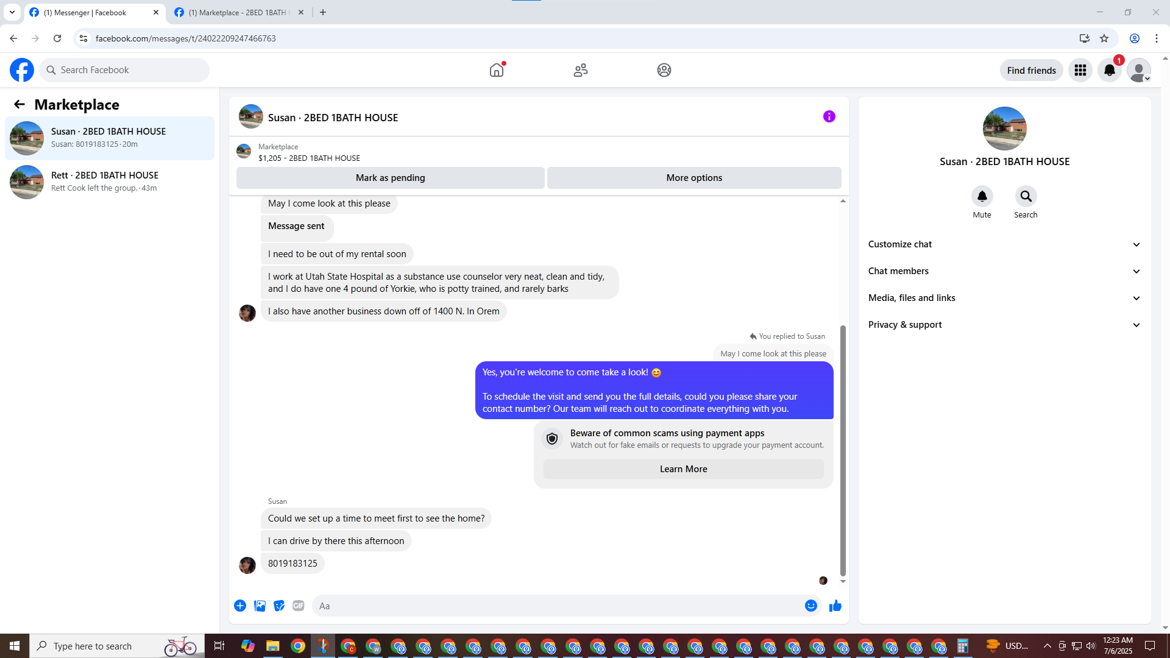Choose a sticker from composer

279,606
